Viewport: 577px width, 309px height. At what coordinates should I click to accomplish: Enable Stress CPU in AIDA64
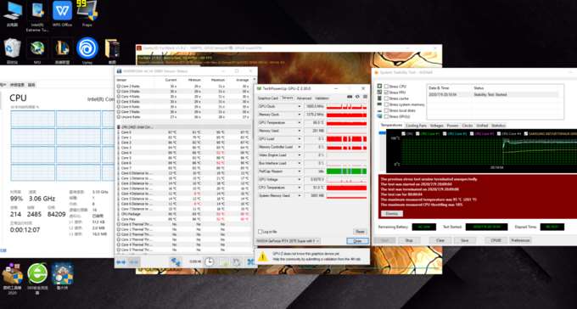coord(386,87)
